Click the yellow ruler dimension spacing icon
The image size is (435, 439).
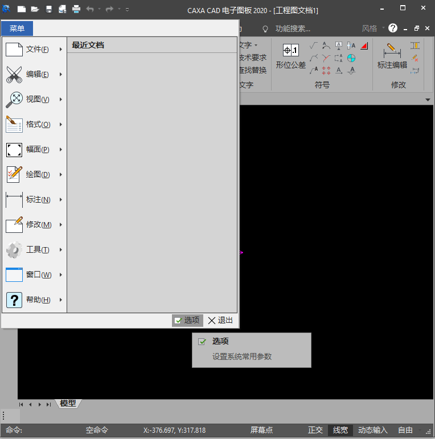tap(415, 46)
